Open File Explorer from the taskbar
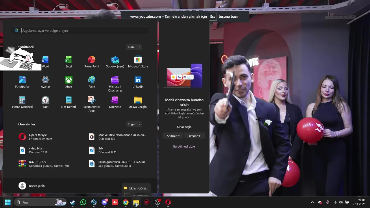370x208 pixels. pos(136,202)
